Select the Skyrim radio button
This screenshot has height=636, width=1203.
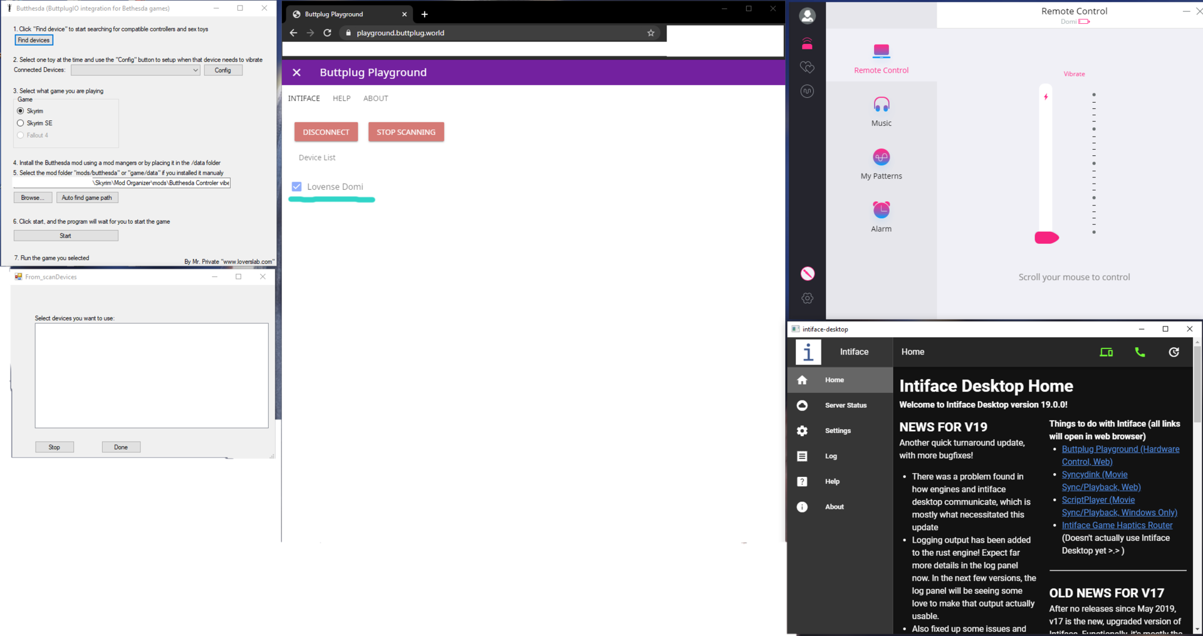coord(21,111)
